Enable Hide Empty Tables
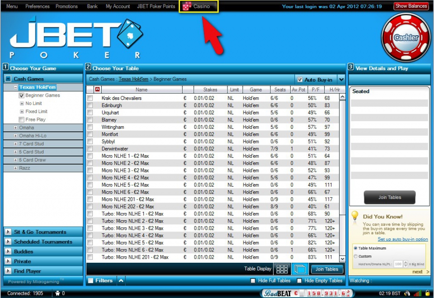The width and height of the screenshot is (434, 298). click(x=299, y=280)
